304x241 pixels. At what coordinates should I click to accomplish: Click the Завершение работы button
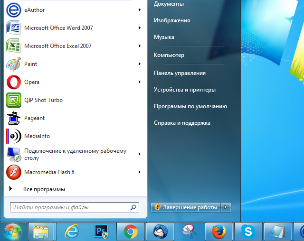point(186,207)
